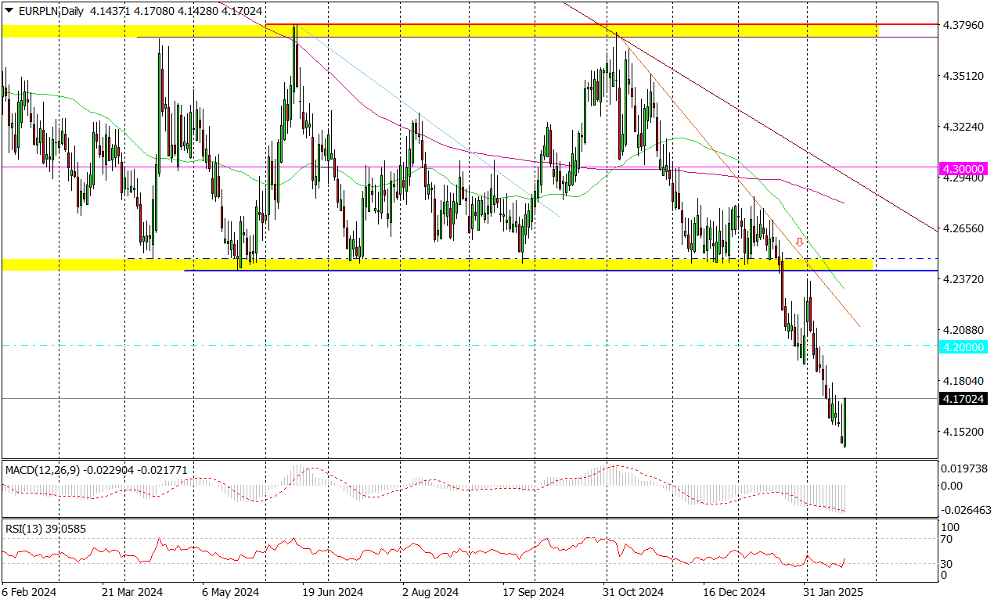The image size is (994, 603).
Task: Click the triangle icon beside EURPLN,Daily
Action: [x=9, y=11]
